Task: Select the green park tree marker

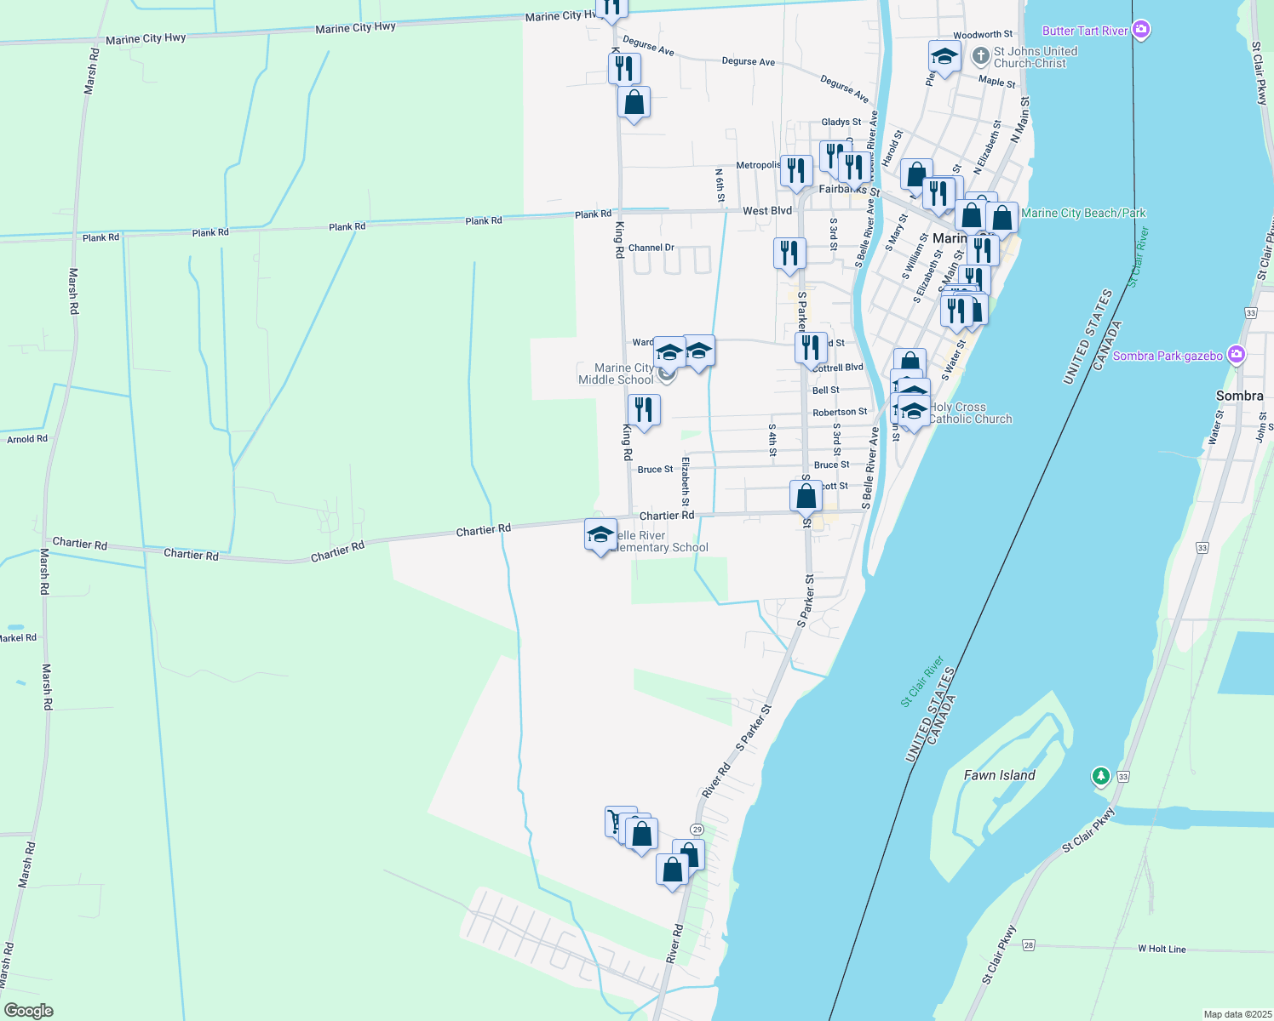Action: [x=1101, y=776]
